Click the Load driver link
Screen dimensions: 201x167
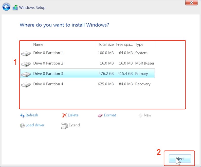35,125
